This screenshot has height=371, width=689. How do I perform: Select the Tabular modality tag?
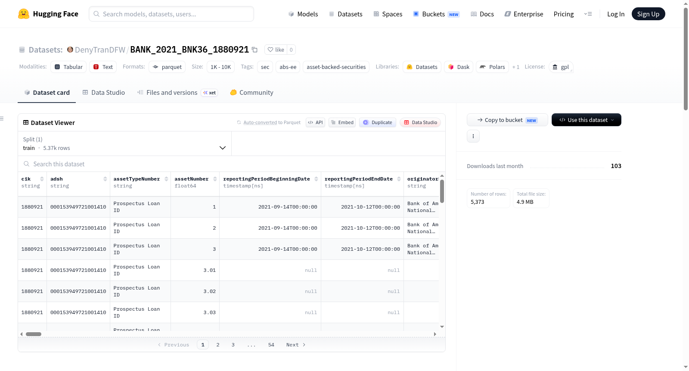[68, 67]
